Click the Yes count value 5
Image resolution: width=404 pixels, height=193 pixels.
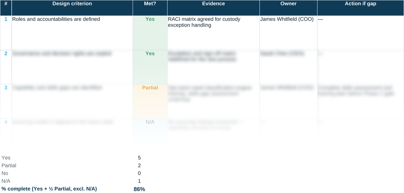(x=140, y=158)
